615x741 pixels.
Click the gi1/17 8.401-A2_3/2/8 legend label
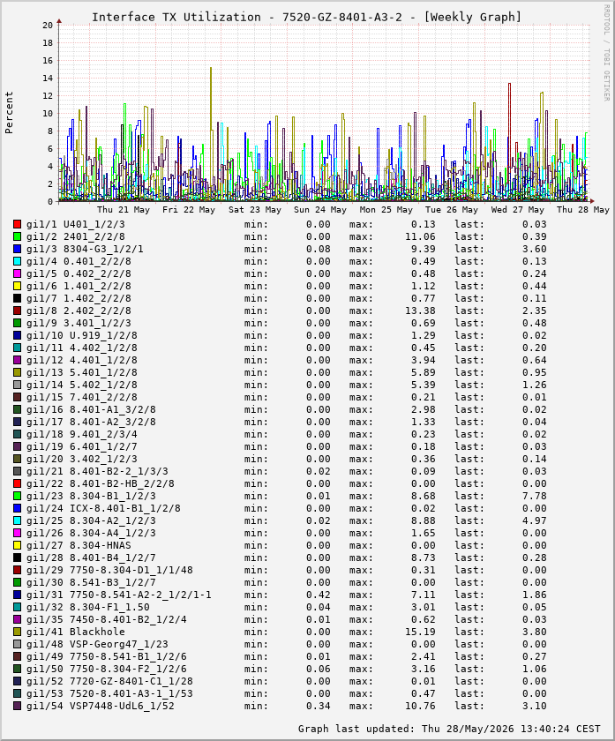(x=91, y=422)
